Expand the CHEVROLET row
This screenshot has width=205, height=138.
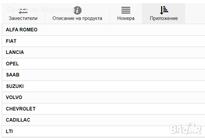tap(20, 109)
